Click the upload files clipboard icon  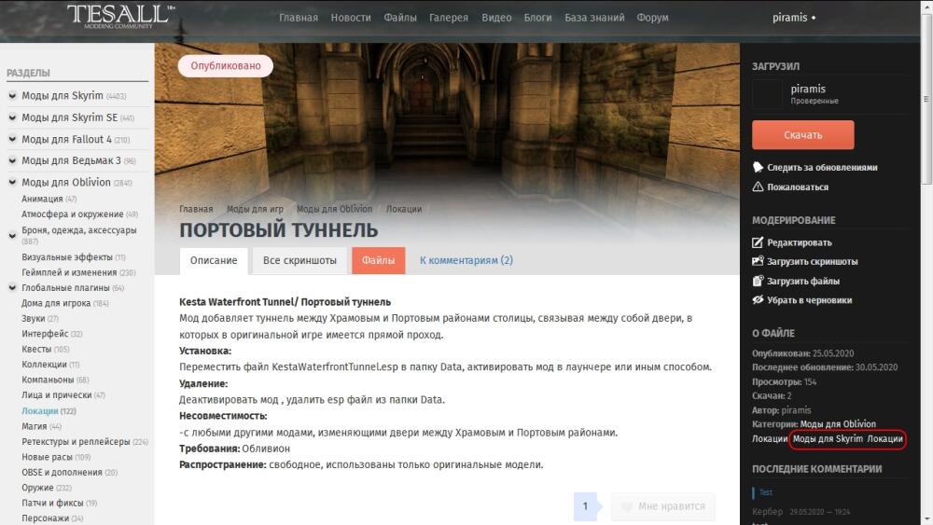[758, 281]
